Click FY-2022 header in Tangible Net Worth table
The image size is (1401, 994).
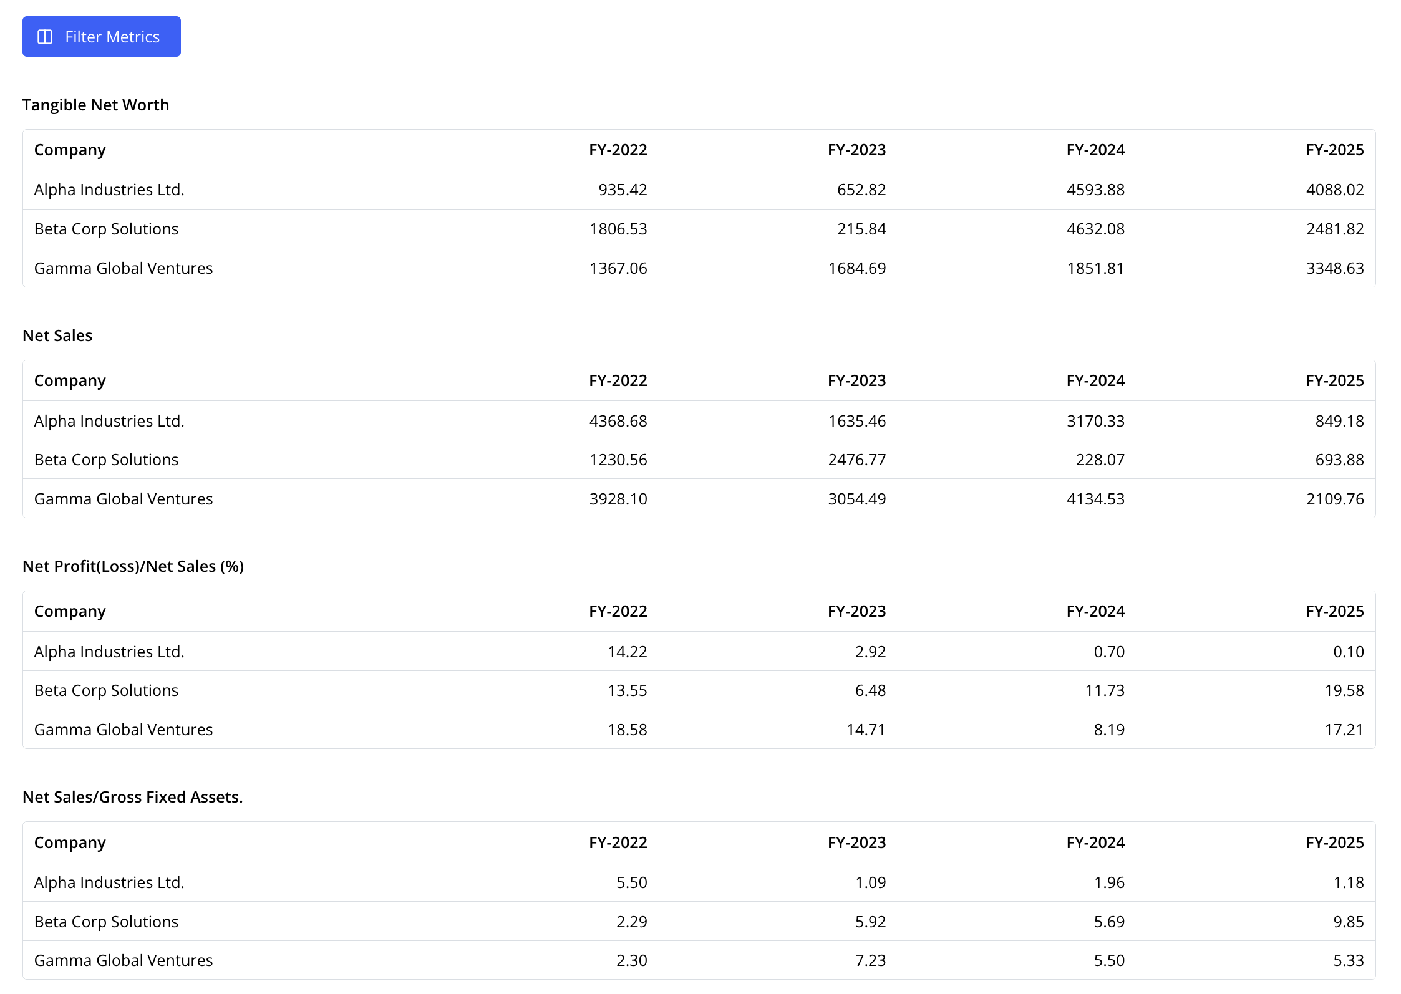618,150
